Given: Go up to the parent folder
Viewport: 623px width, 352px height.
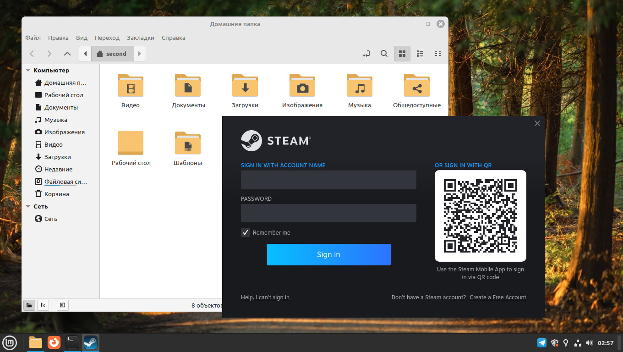Looking at the screenshot, I should tap(67, 54).
